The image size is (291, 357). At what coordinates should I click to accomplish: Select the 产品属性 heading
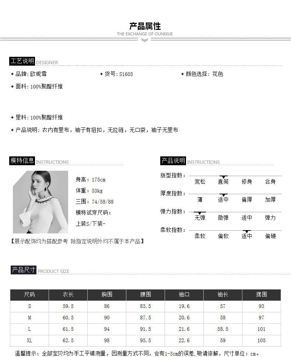(145, 26)
